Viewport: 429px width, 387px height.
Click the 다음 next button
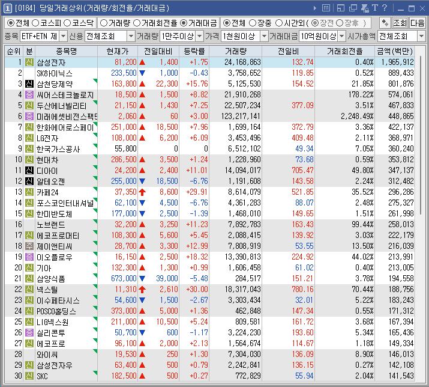coord(417,23)
